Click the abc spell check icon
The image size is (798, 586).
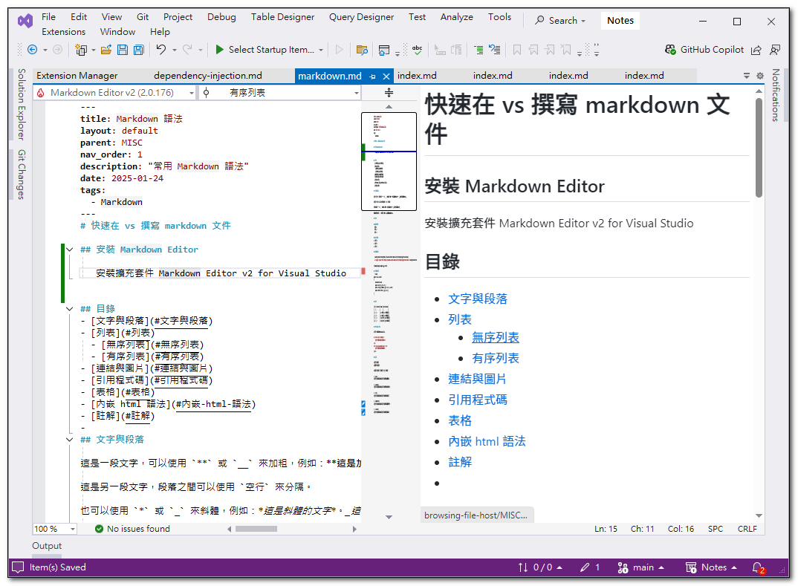tap(418, 49)
